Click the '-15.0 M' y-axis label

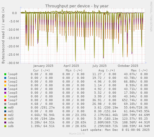[x=13, y=38]
